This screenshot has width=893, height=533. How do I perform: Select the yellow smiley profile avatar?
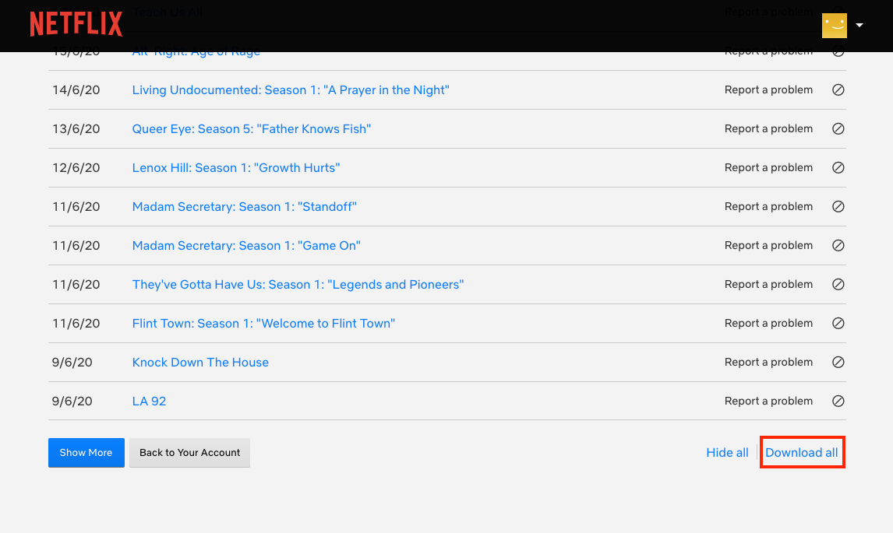(x=835, y=26)
